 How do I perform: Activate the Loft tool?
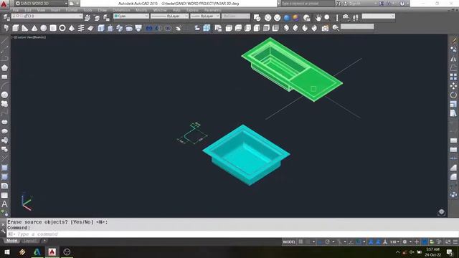pyautogui.click(x=138, y=28)
